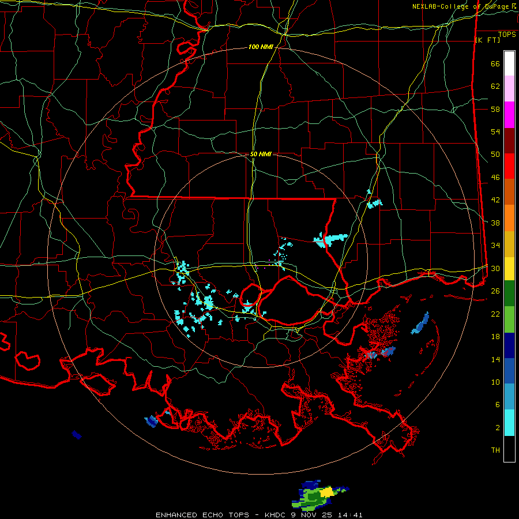Select the "18" legend value

(x=495, y=337)
